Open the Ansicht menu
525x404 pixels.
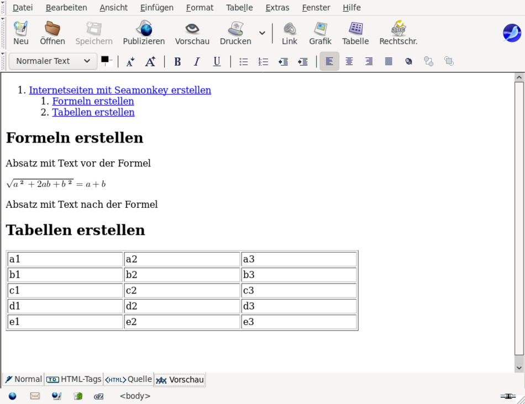point(113,7)
